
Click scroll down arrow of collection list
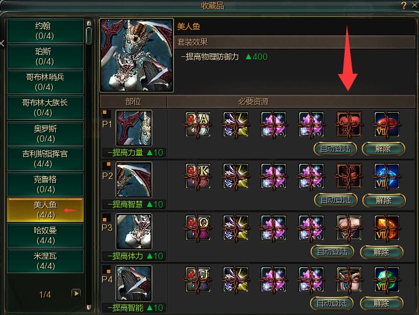(x=89, y=307)
